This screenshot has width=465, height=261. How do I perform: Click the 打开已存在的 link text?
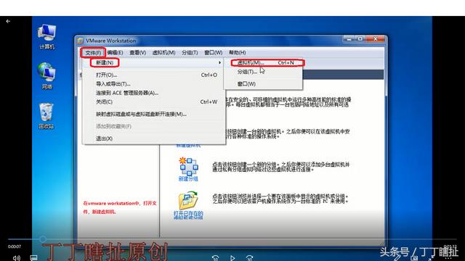click(x=188, y=213)
